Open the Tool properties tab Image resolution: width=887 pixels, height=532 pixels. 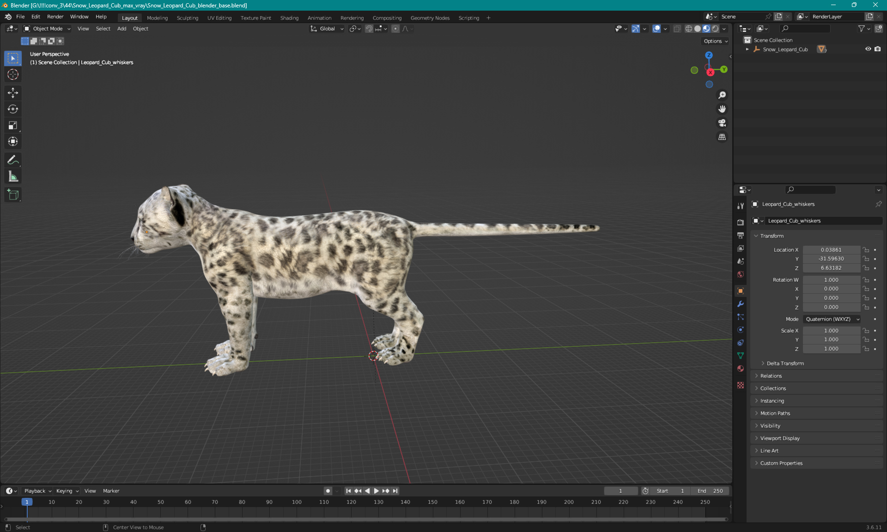(x=741, y=206)
